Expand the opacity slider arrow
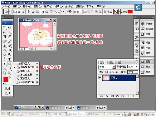Screen dimensions: 156x117 click(x=136, y=66)
